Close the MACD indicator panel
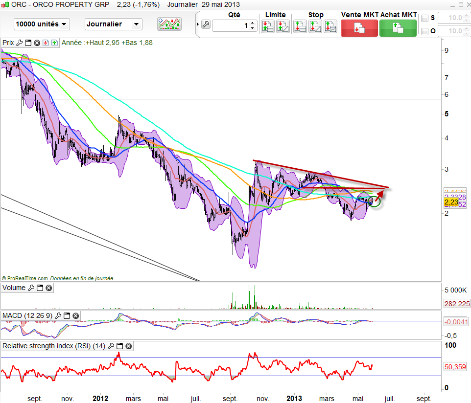The image size is (471, 403). pyautogui.click(x=75, y=315)
